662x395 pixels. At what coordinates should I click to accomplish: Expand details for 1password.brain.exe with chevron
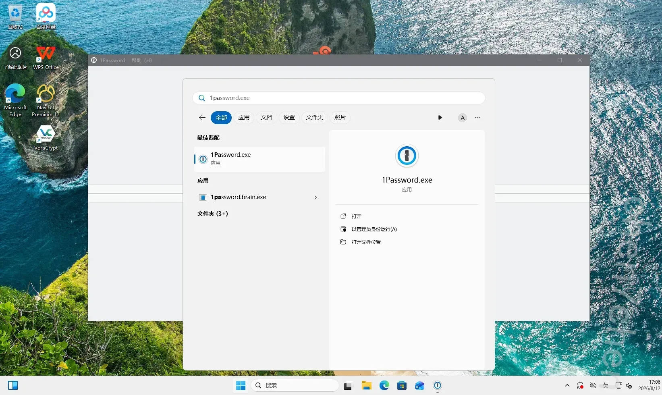pos(315,197)
